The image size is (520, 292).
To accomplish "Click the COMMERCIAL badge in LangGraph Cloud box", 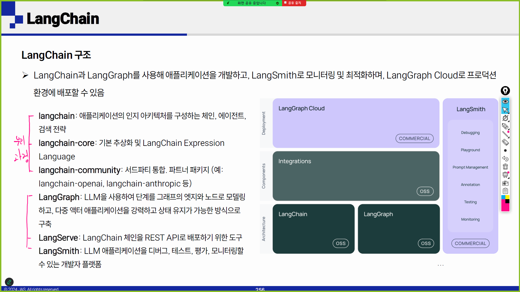I will pos(414,138).
